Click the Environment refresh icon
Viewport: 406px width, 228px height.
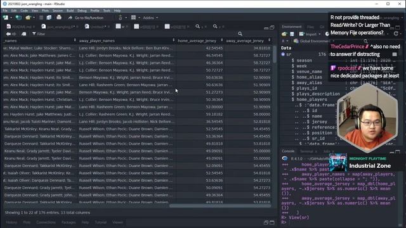click(396, 34)
